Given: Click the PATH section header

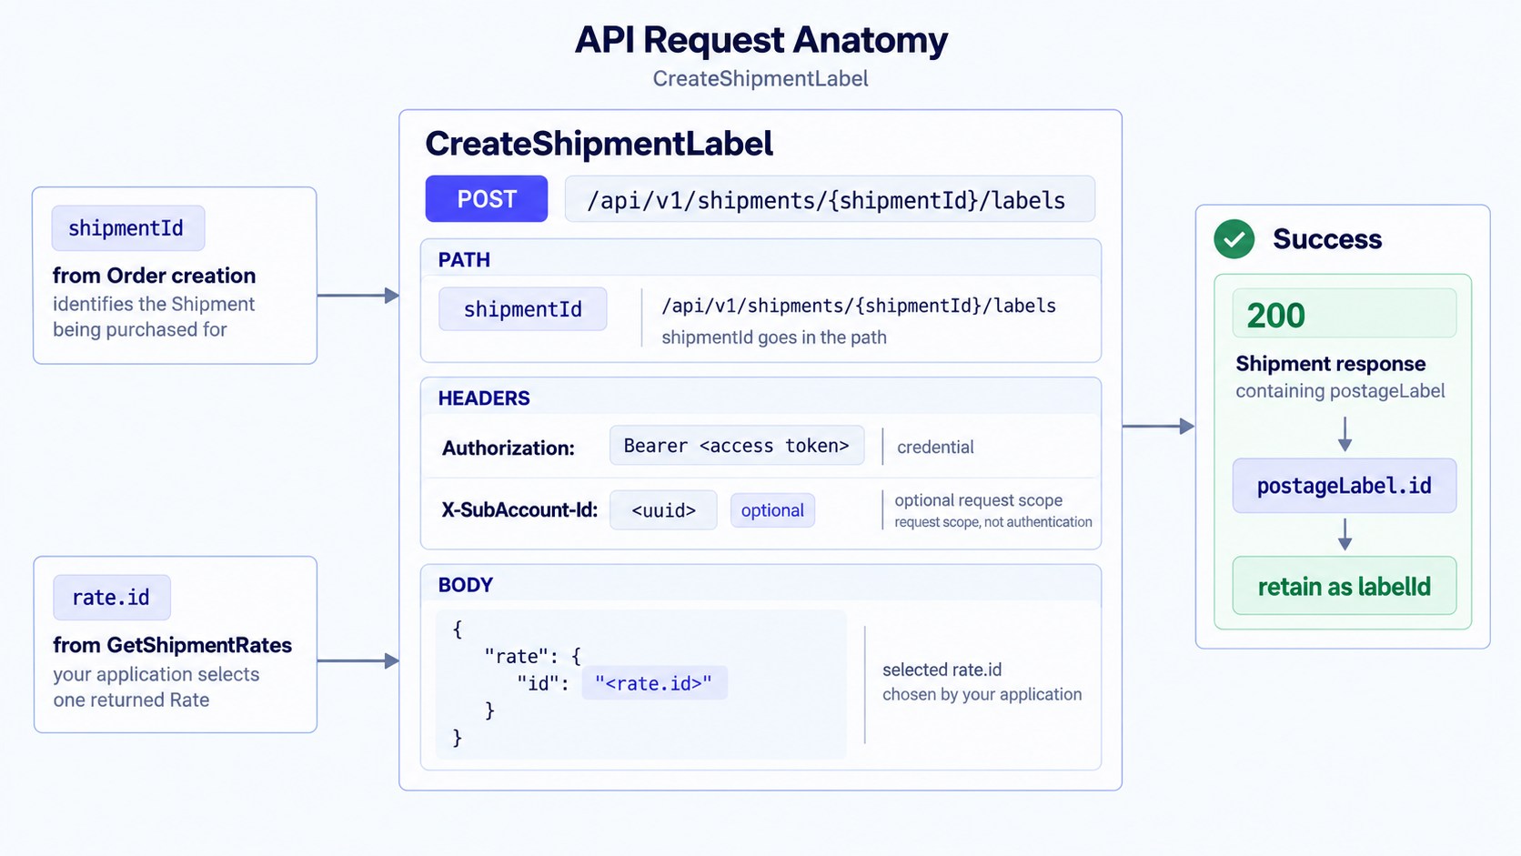Looking at the screenshot, I should (x=464, y=260).
